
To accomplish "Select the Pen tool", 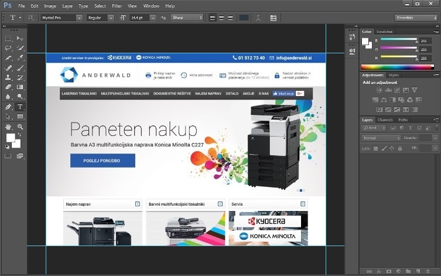I will point(8,107).
